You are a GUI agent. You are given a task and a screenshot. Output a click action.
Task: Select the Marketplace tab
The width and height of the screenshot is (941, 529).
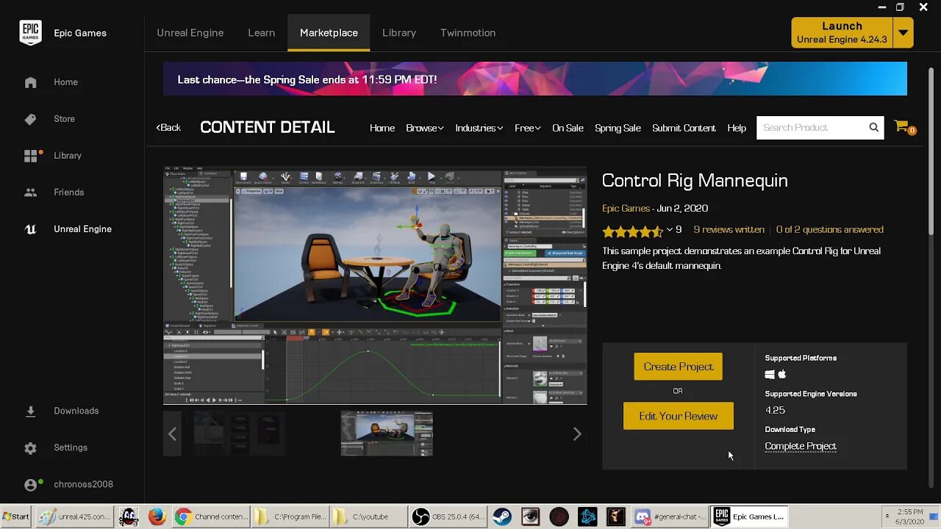coord(329,33)
